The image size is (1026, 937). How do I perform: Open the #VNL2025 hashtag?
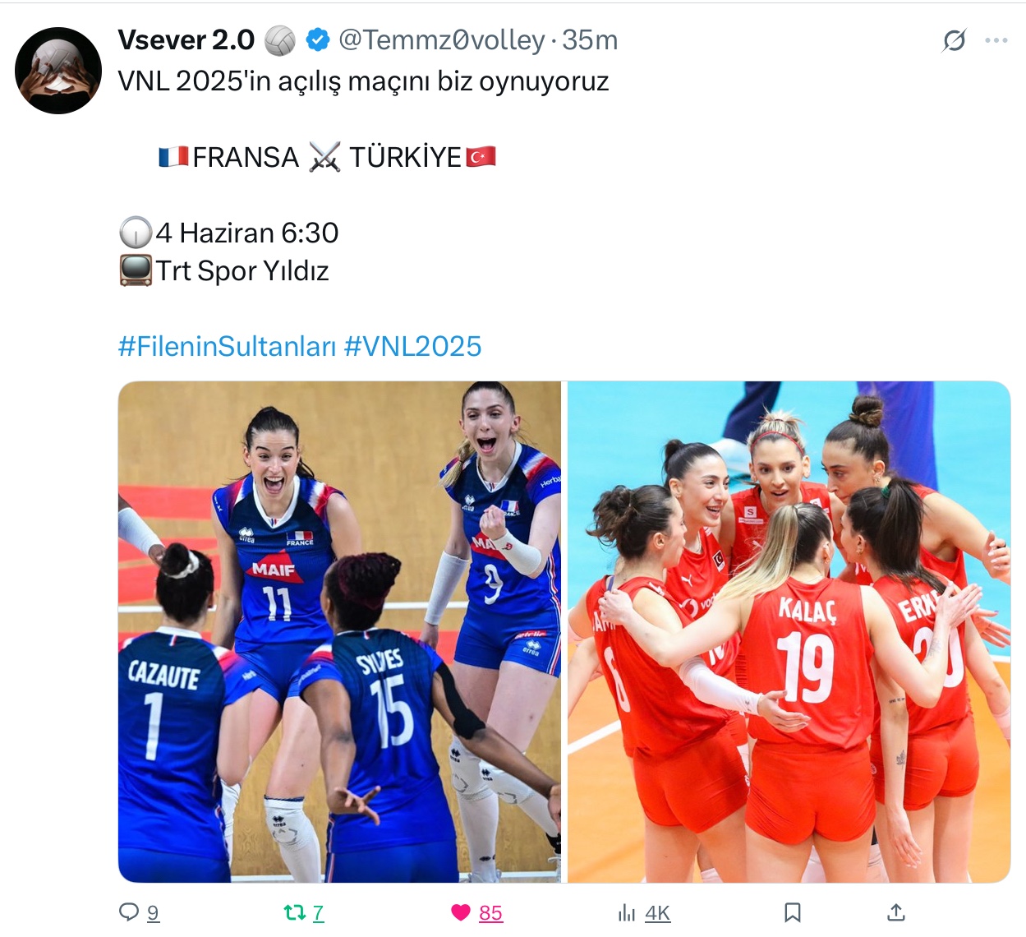tap(412, 346)
